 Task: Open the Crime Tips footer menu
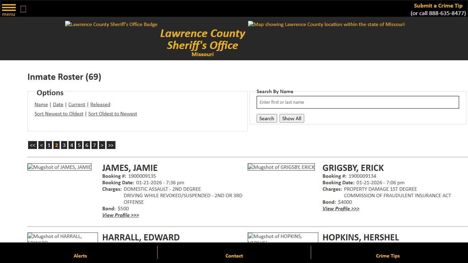pos(387,256)
